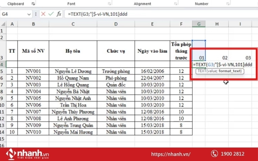Select column G header
This screenshot has width=258, height=161.
[199, 24]
